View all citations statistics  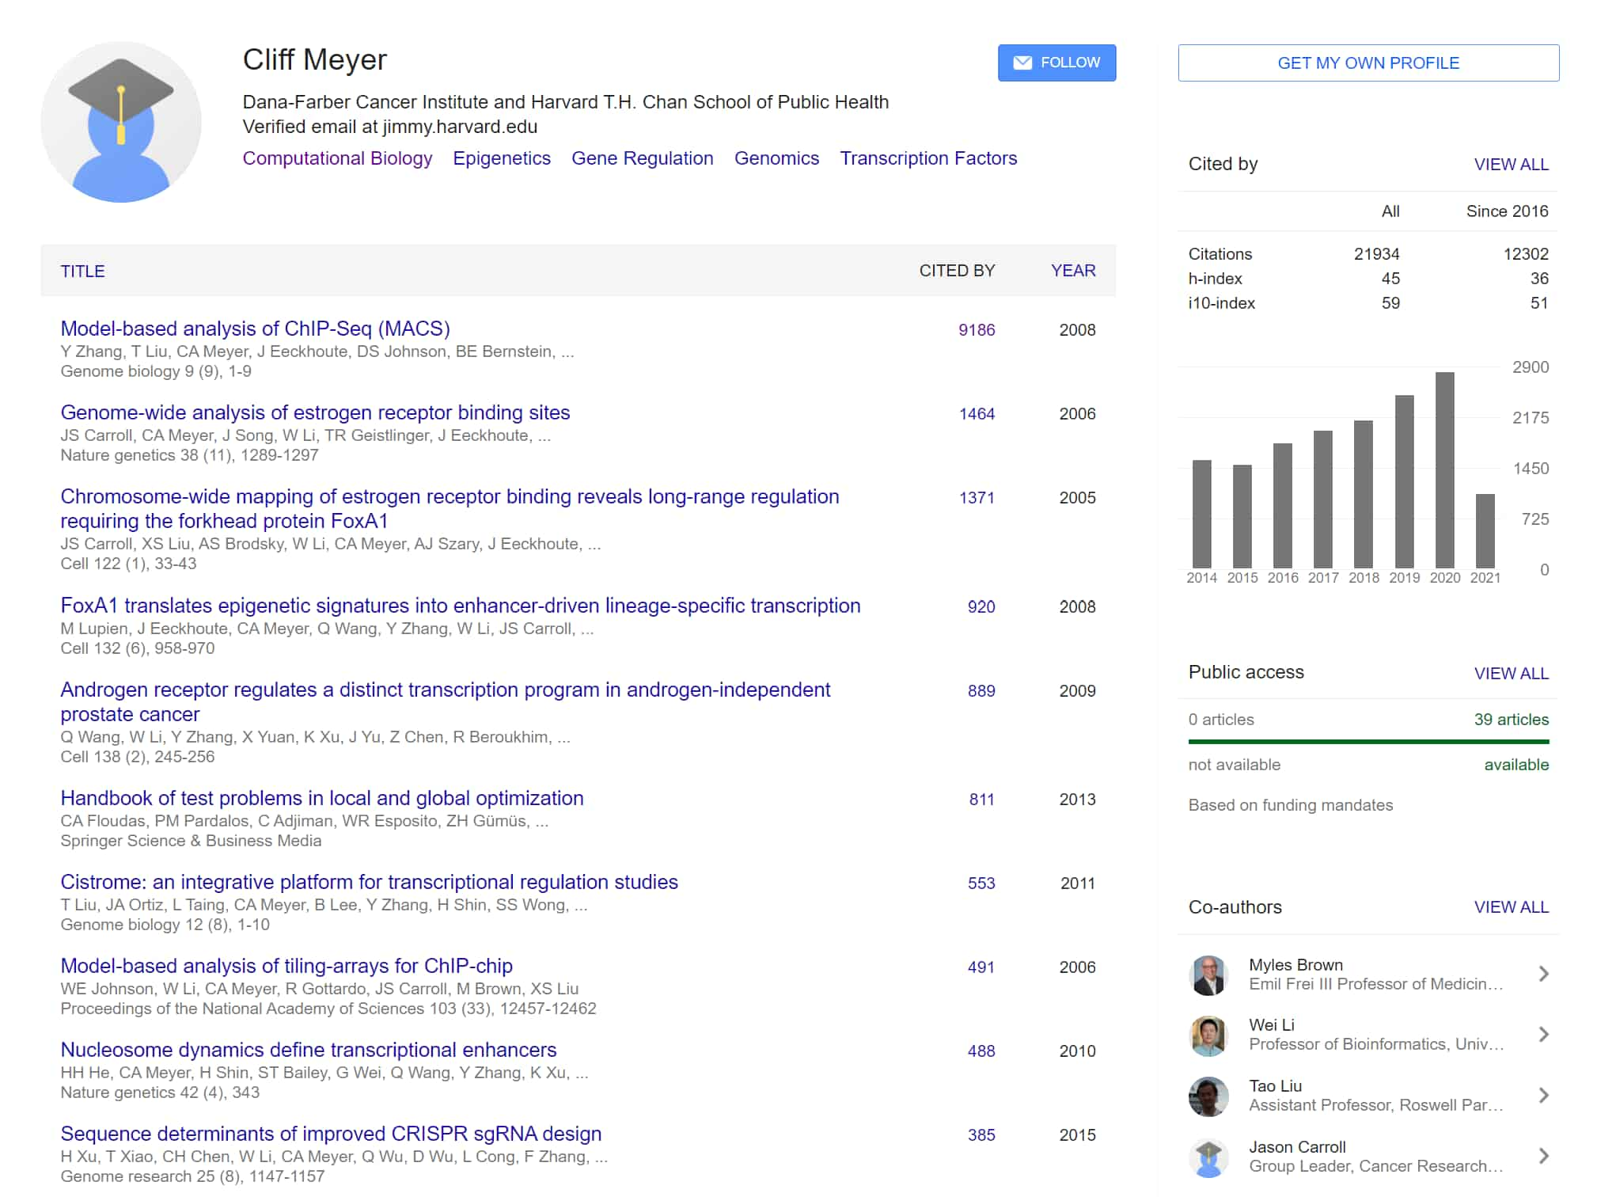(1509, 163)
